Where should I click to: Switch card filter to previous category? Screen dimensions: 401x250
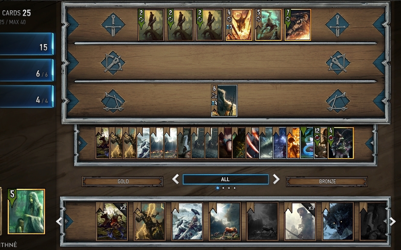[x=176, y=179]
